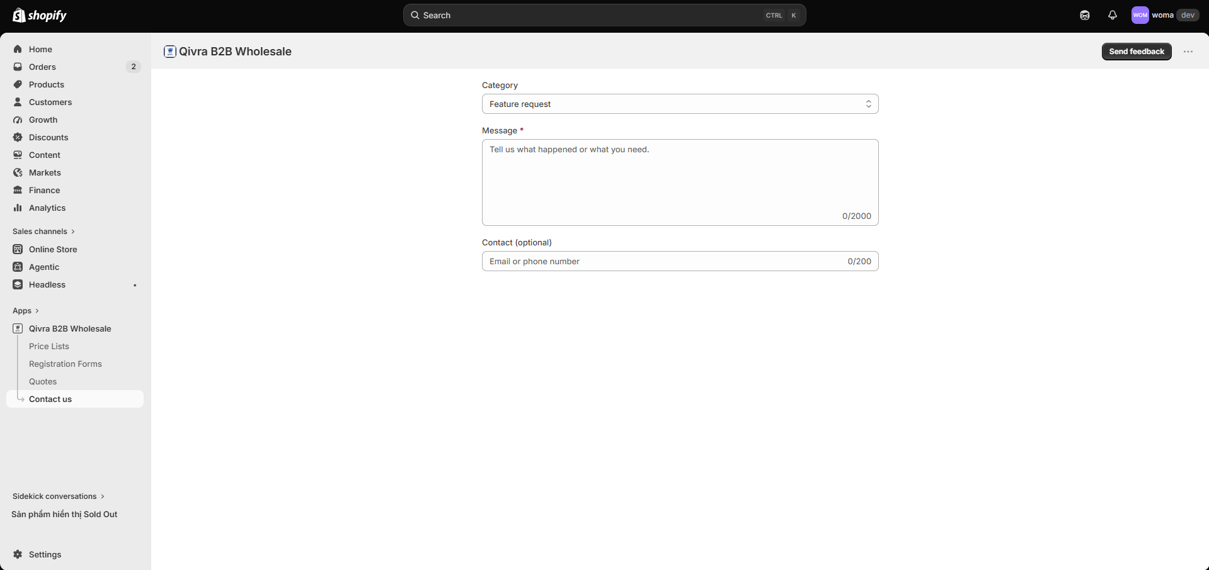
Task: Click the Agentic channel icon
Action: tap(18, 267)
